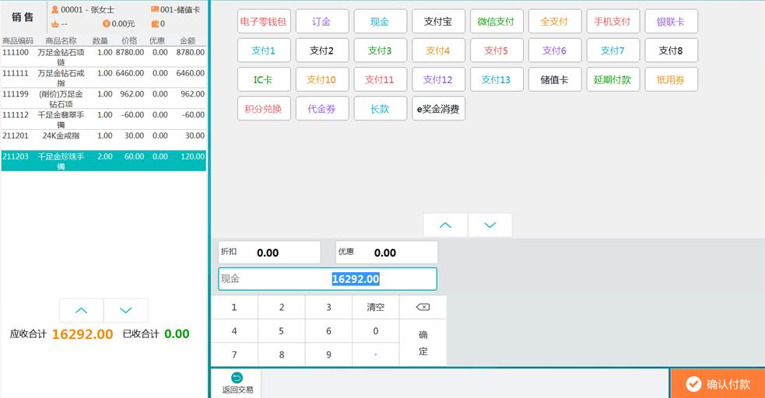Click the 支付13 button
The image size is (765, 398).
click(x=497, y=79)
